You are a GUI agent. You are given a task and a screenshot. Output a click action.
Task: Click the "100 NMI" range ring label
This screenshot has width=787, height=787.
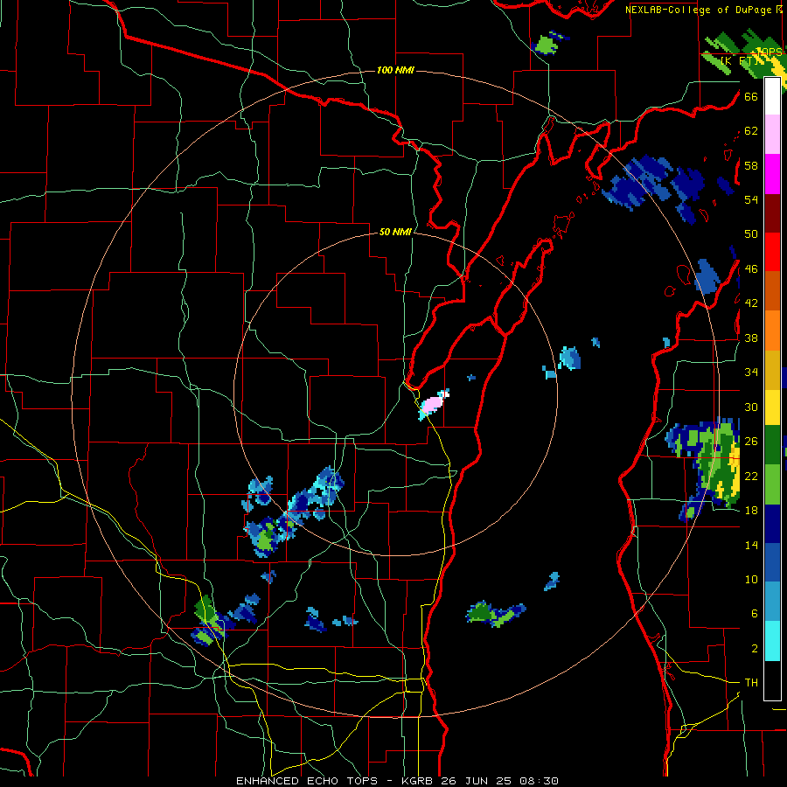pos(395,70)
